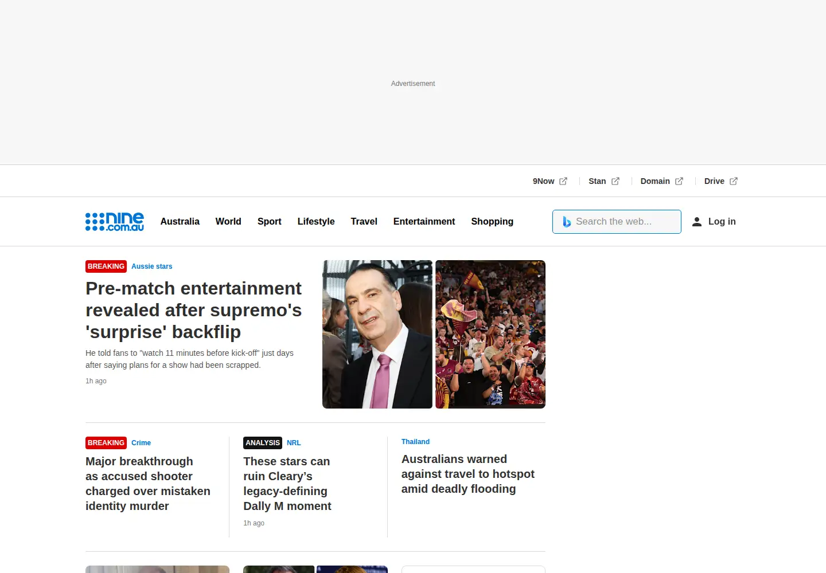Screen dimensions: 826x573
Task: Navigate to the Travel section
Action: [x=364, y=221]
